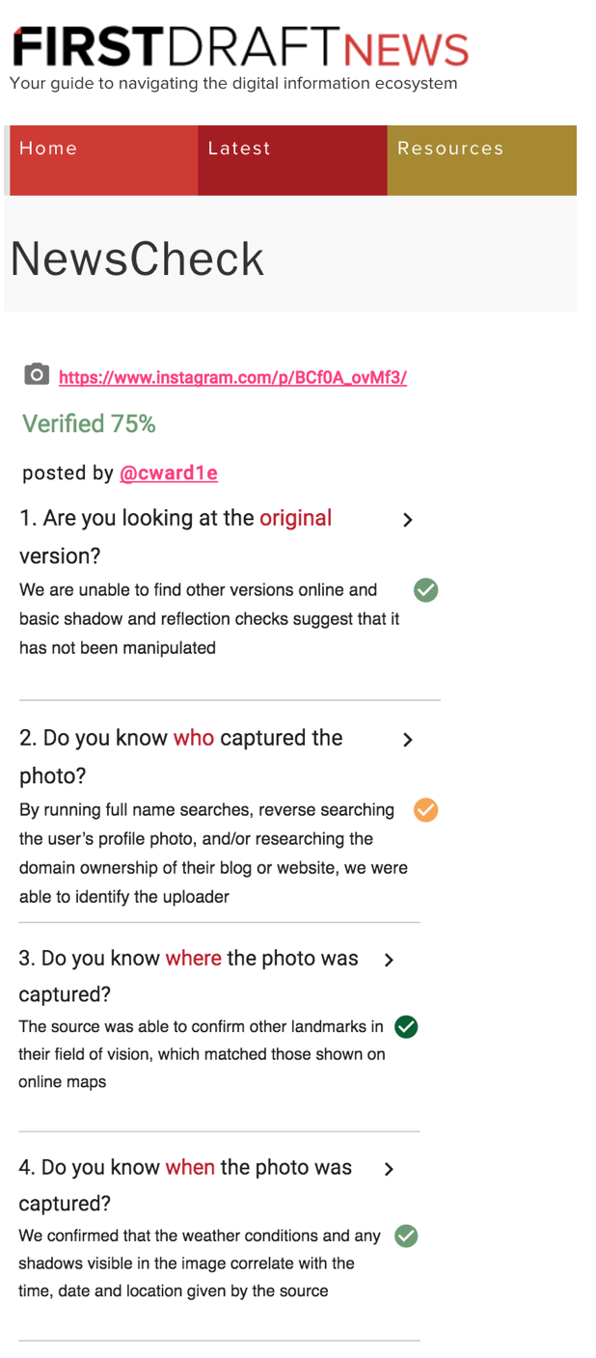Click the red word 'when' in question 4
This screenshot has height=1358, width=596.
190,1168
